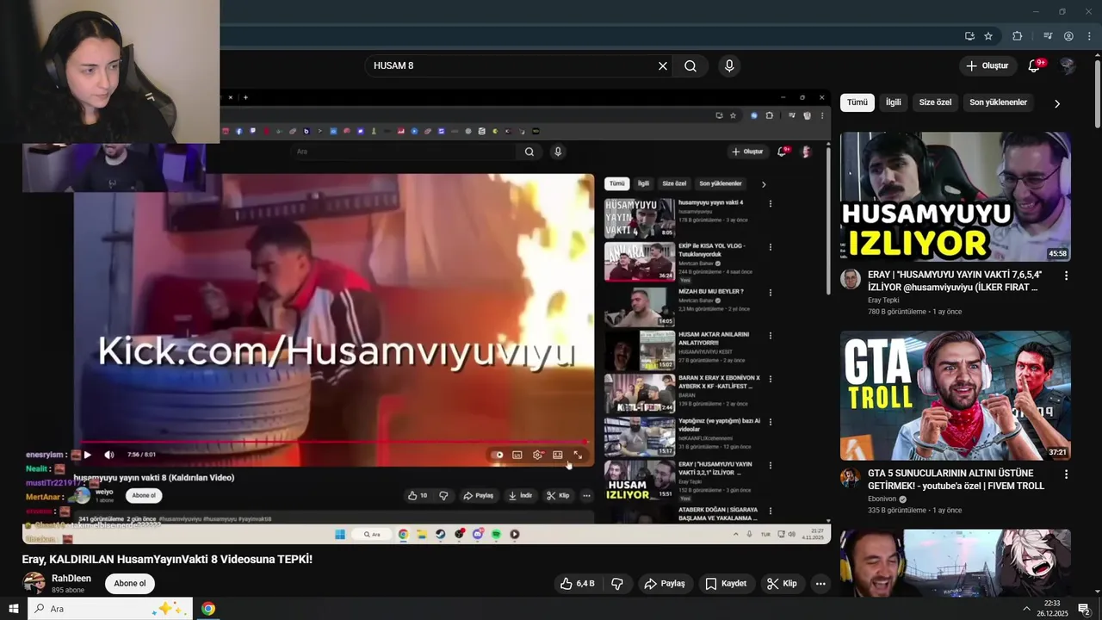
Task: Click the install app icon in address bar
Action: pos(969,36)
